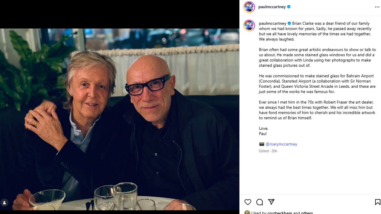Screen dimensions: 381x214
Task: Open cruzbeckham profile from the likes line
Action: [x=279, y=212]
